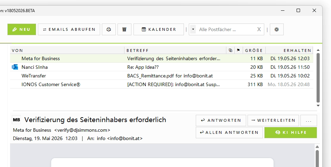The height and width of the screenshot is (167, 331).
Task: Click the 311 KB size cell
Action: (255, 84)
